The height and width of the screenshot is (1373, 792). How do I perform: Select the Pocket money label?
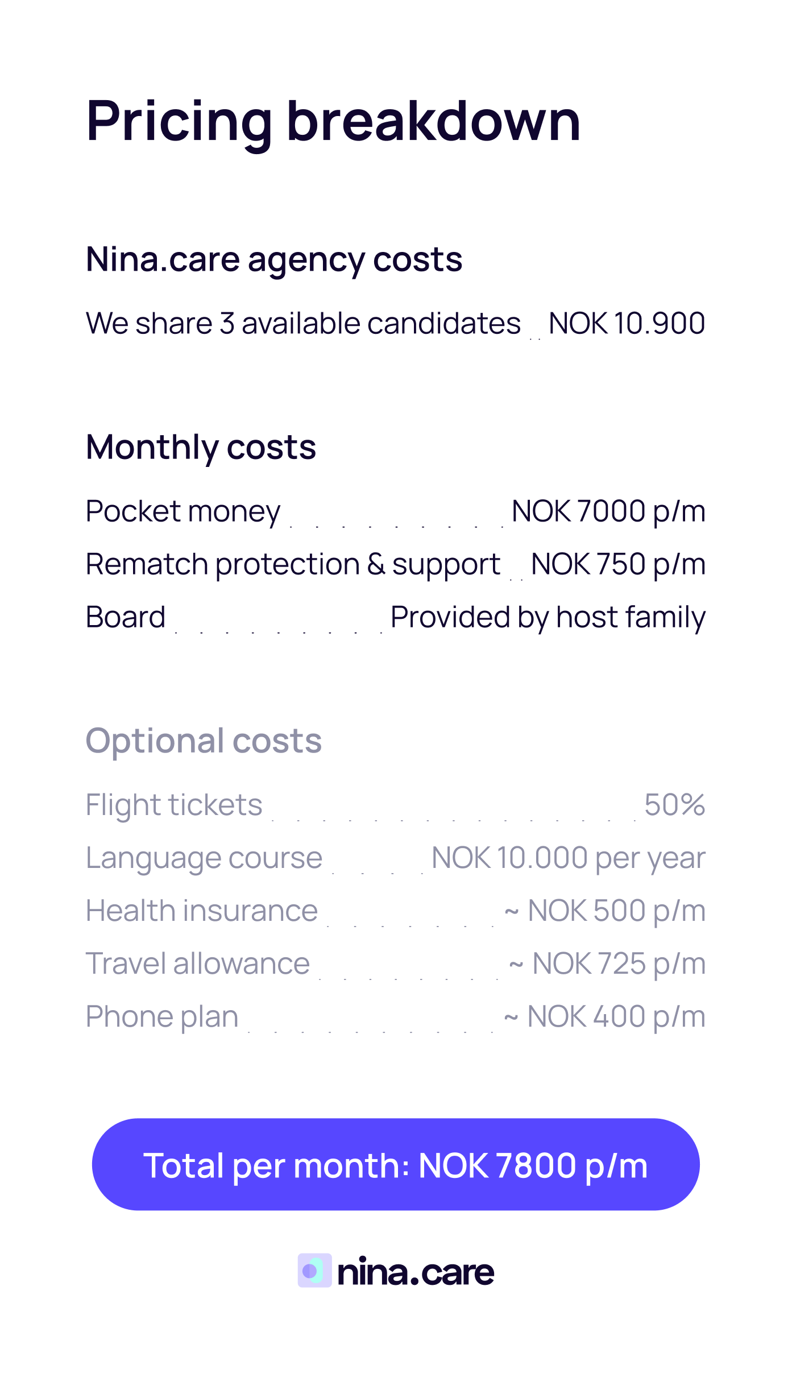pos(183,511)
